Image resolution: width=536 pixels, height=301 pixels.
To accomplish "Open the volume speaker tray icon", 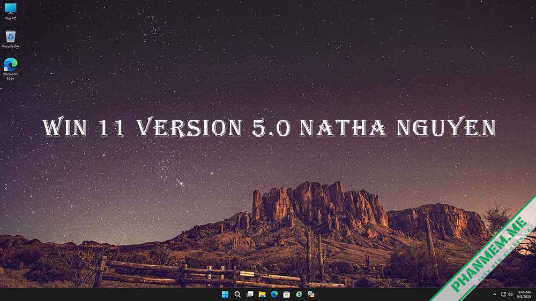I will [x=510, y=294].
